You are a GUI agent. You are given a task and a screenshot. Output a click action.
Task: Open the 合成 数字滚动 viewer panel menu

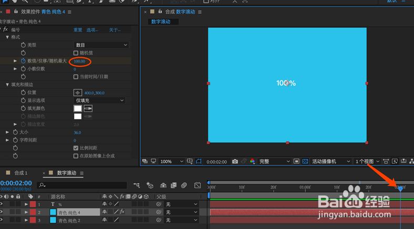click(200, 12)
